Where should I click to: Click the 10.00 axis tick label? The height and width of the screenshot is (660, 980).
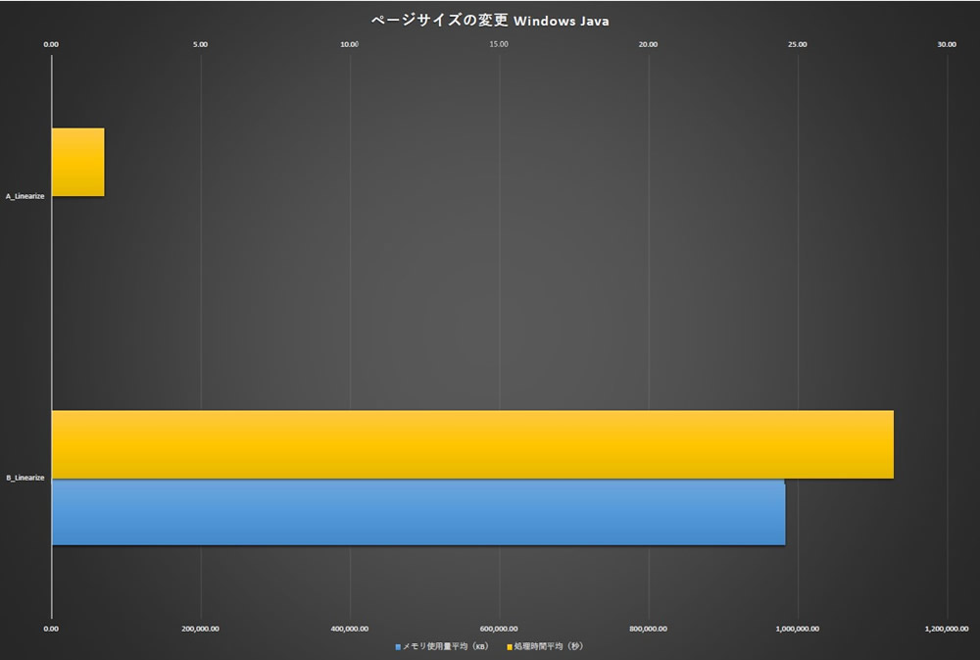pos(349,44)
